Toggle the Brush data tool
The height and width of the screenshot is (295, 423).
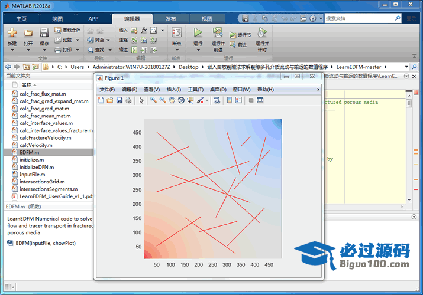(200, 100)
